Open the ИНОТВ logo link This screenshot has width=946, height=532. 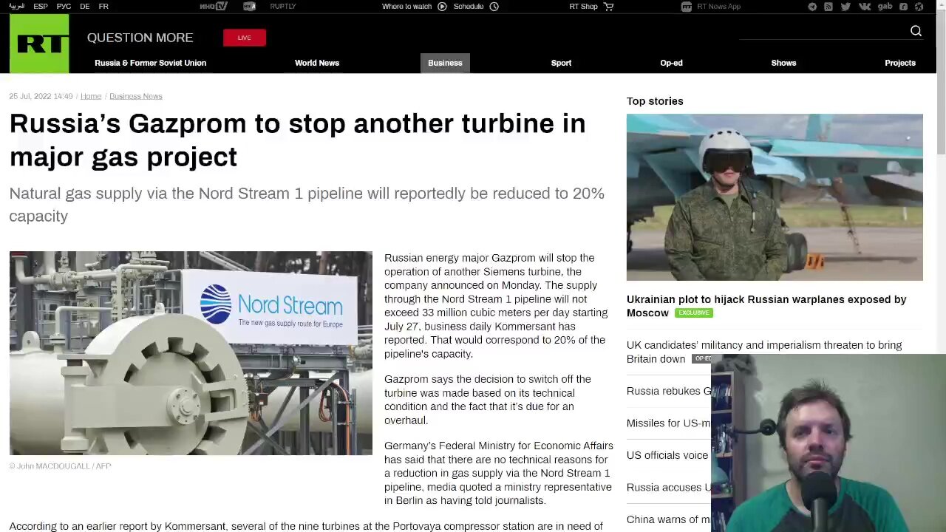(214, 7)
